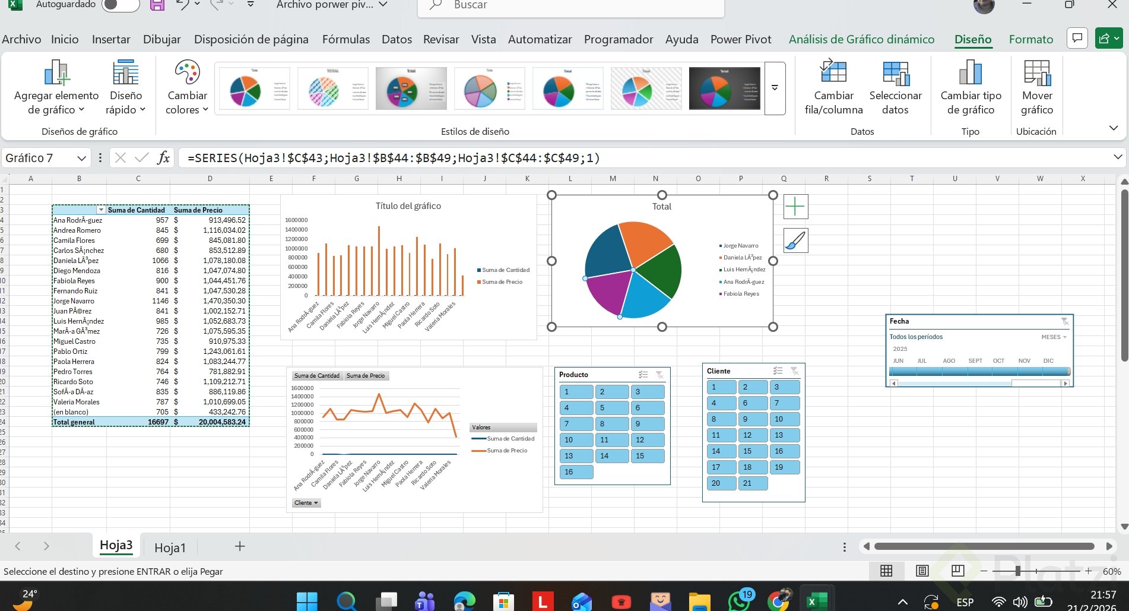The height and width of the screenshot is (611, 1129).
Task: Open the Windows Start menu
Action: point(306,601)
